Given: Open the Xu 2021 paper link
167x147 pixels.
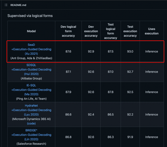Looking at the screenshot, I should (x=31, y=54).
